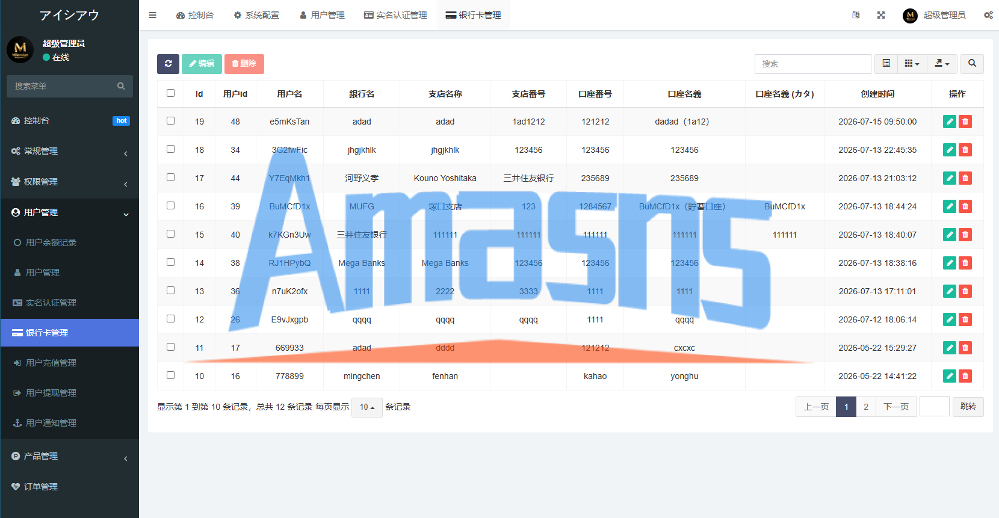Delete the row with Id 15

965,235
